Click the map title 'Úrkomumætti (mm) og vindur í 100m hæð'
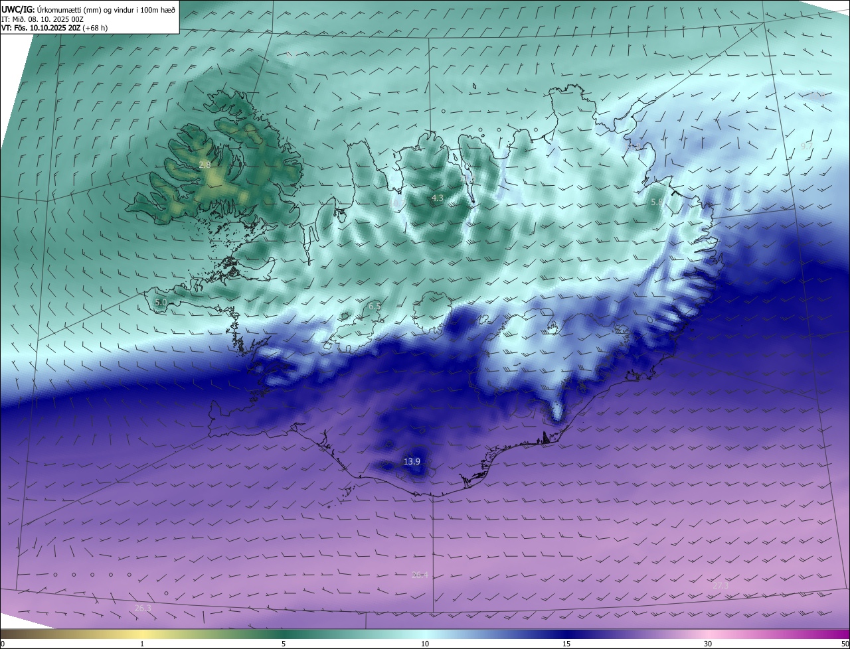This screenshot has width=850, height=649. point(106,9)
